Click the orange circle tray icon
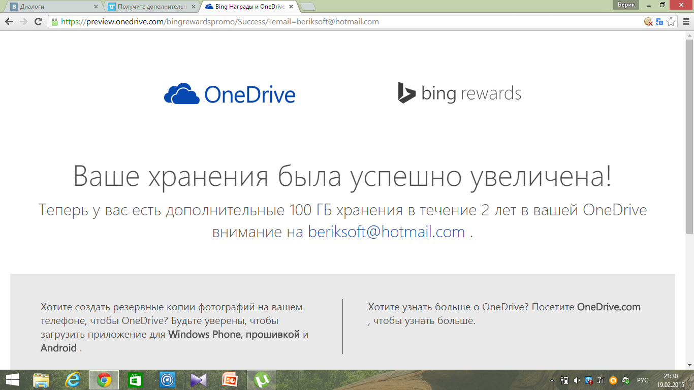Image resolution: width=694 pixels, height=390 pixels. 613,380
